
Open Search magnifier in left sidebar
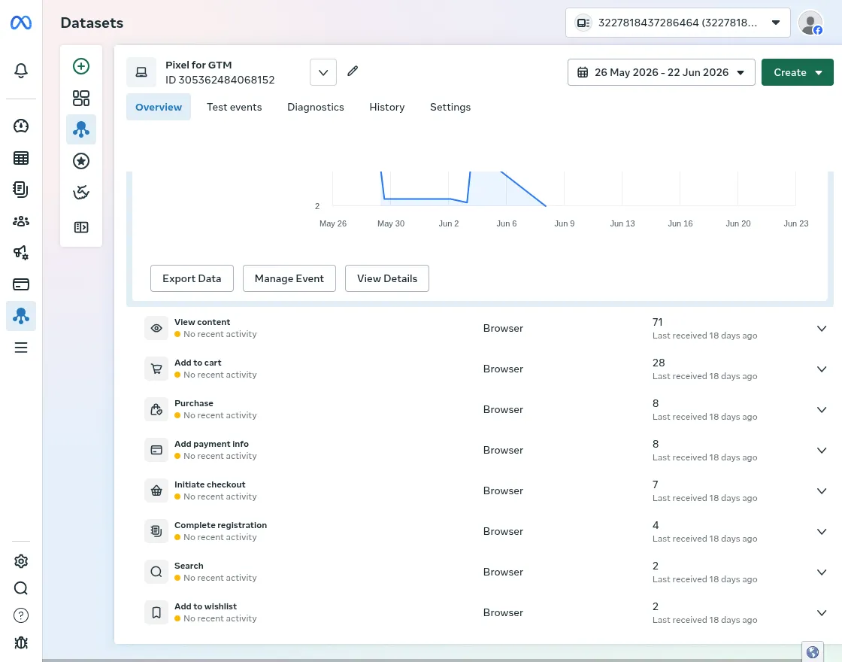(21, 588)
